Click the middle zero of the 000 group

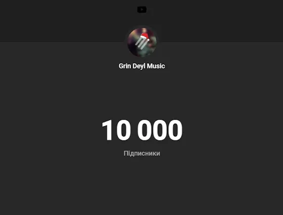(160, 130)
